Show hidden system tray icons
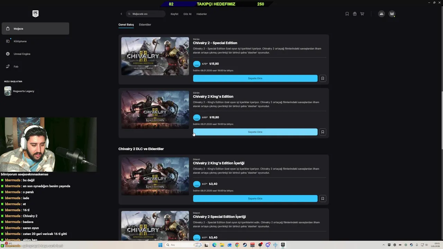 pyautogui.click(x=383, y=245)
